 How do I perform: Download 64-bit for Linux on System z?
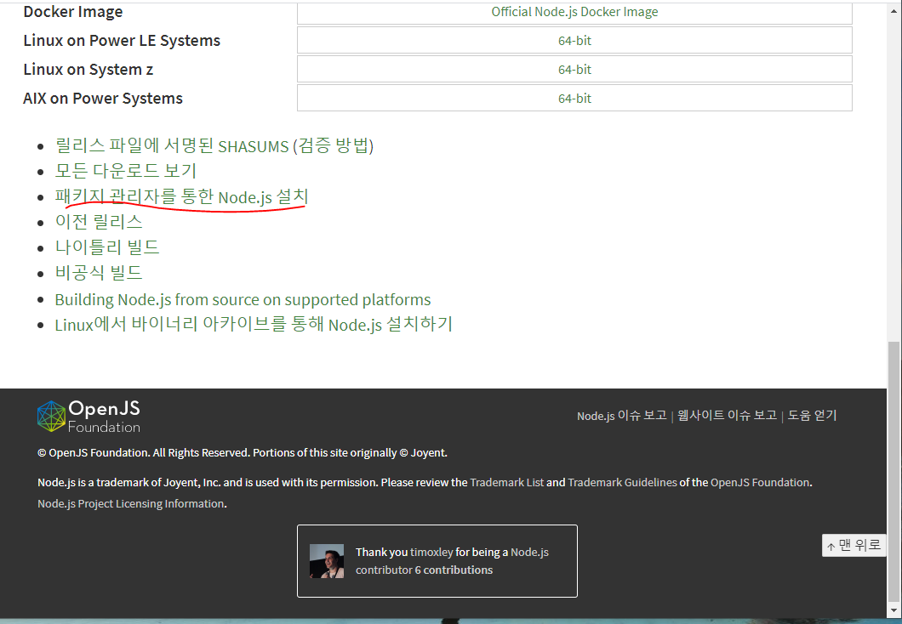[574, 70]
